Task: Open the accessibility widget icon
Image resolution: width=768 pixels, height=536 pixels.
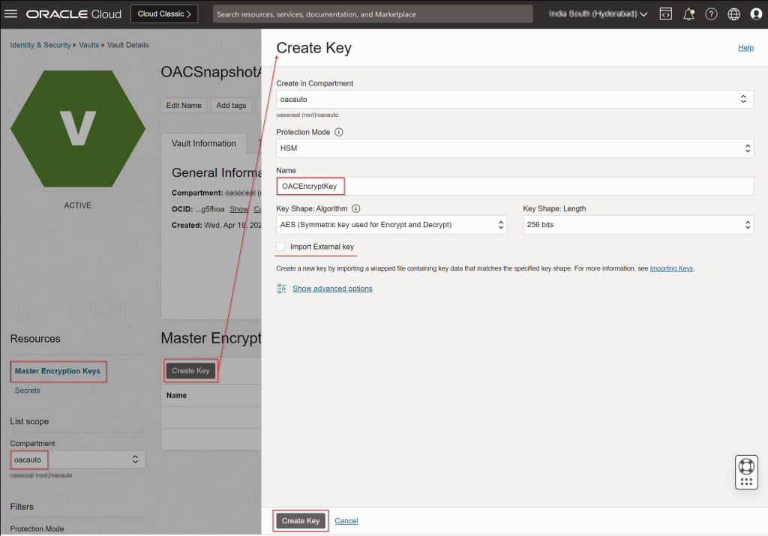Action: [746, 472]
